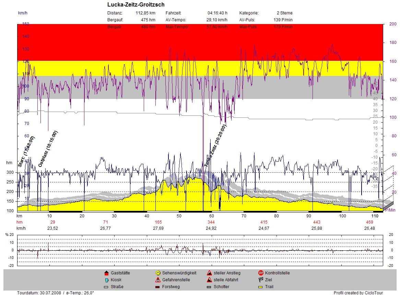
Task: Click the Start waypoint label on chart
Action: point(26,151)
